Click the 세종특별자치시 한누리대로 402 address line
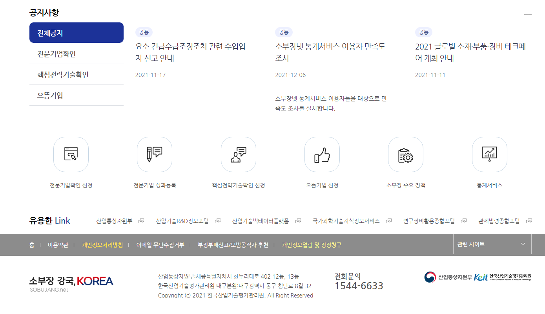545x314 pixels. tap(228, 276)
